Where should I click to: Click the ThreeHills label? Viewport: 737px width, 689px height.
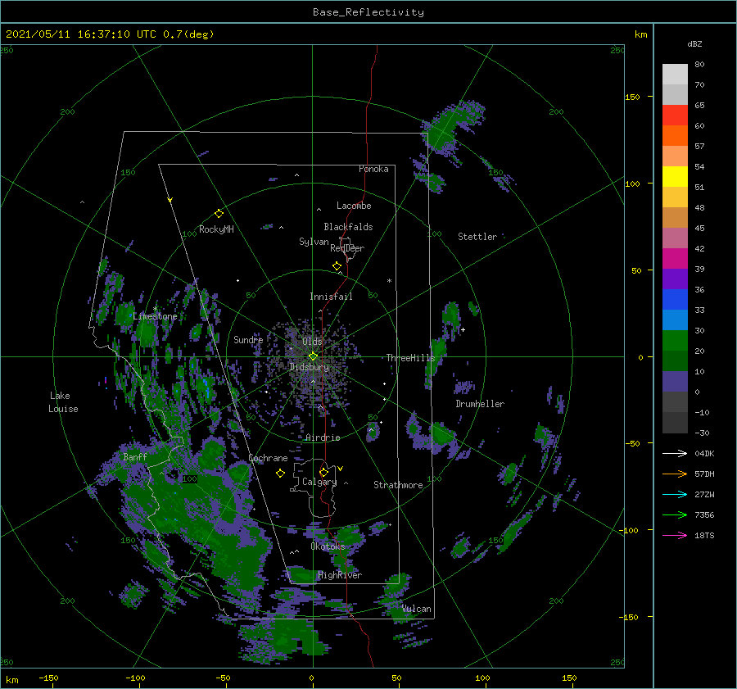[410, 358]
